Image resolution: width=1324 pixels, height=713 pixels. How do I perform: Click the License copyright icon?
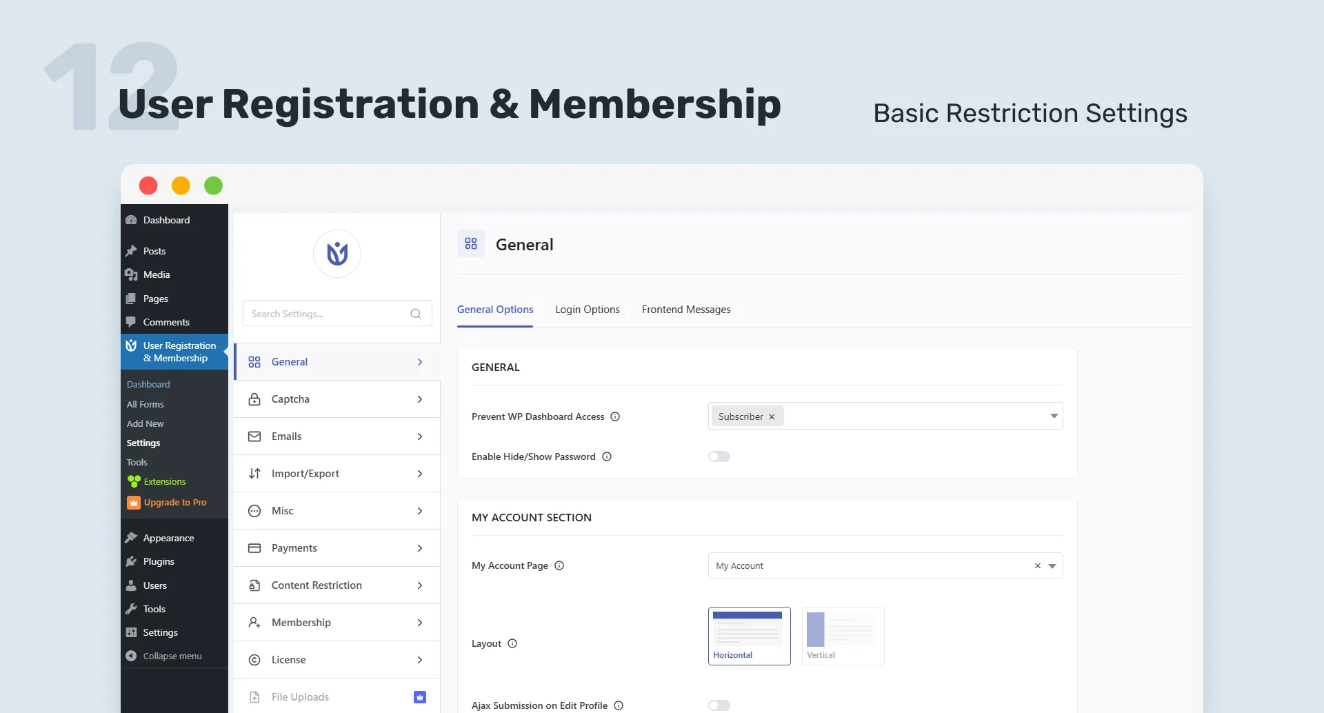tap(254, 660)
